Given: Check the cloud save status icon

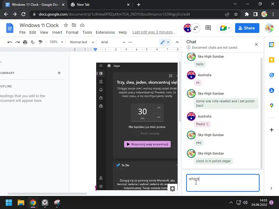Looking at the screenshot, I should (x=82, y=25).
